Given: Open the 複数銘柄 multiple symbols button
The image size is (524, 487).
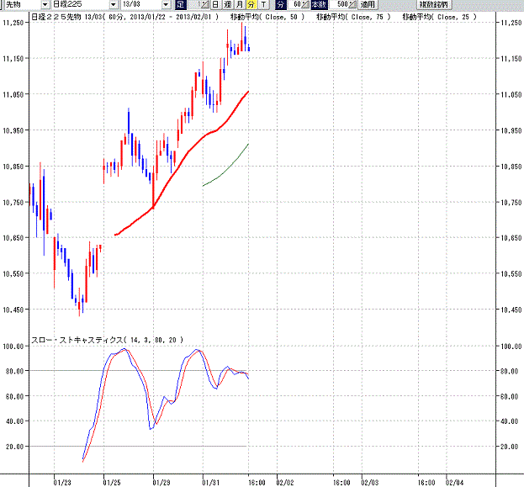Looking at the screenshot, I should [x=433, y=4].
